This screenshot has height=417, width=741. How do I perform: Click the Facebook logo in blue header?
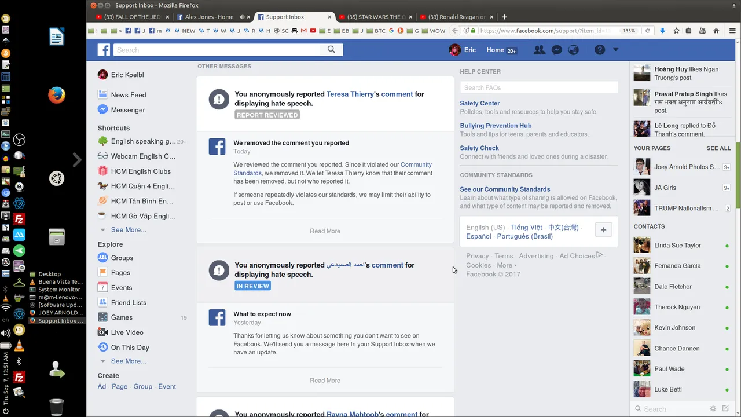[x=104, y=50]
